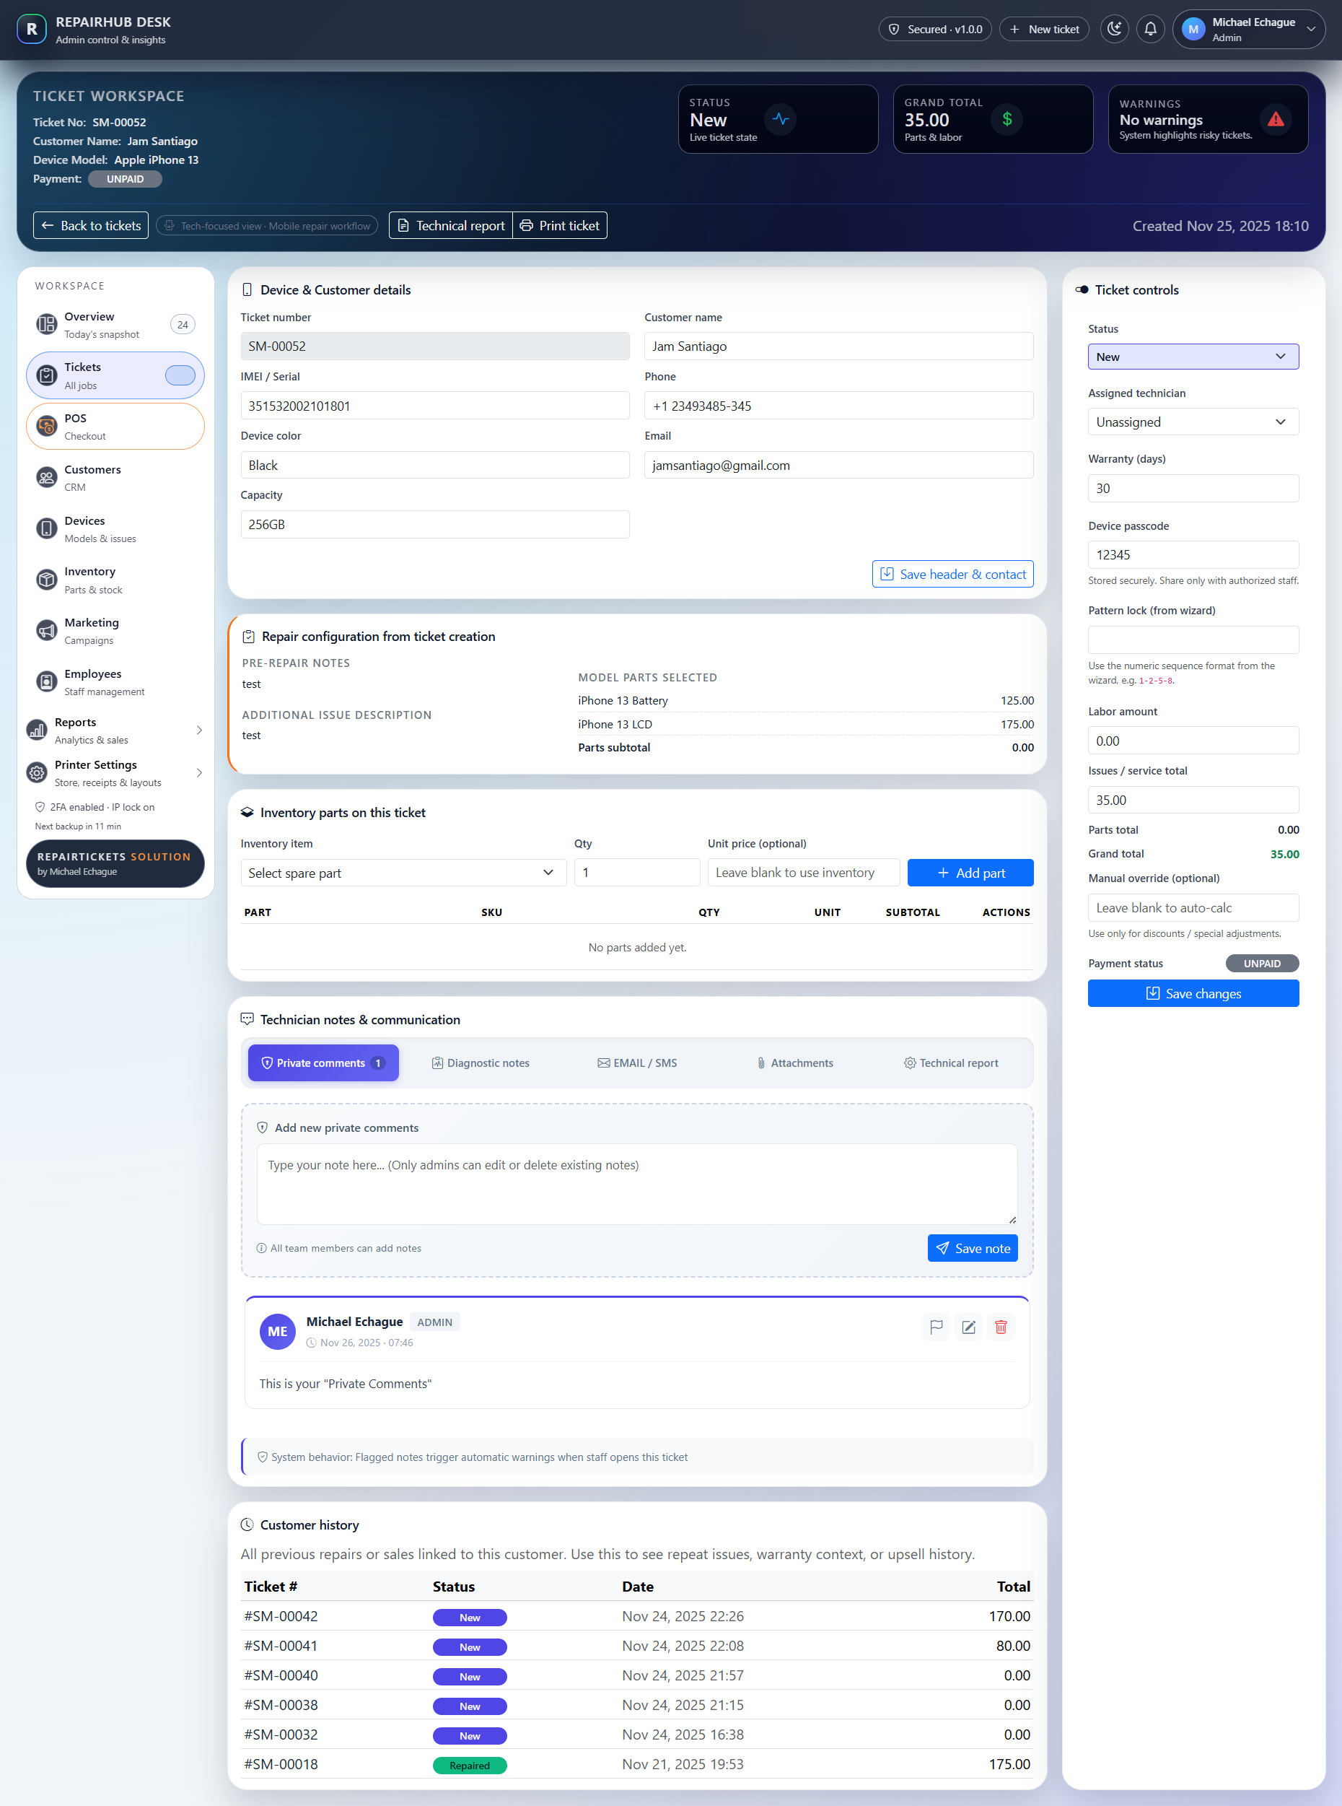Viewport: 1342px width, 1806px height.
Task: Toggle the switch next to Tickets All jobs
Action: coord(180,375)
